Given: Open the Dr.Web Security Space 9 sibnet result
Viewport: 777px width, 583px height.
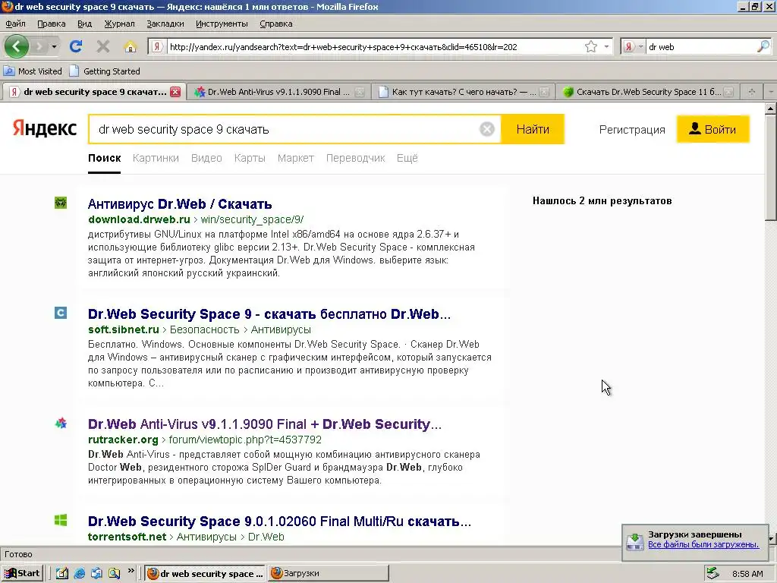Looking at the screenshot, I should (269, 314).
